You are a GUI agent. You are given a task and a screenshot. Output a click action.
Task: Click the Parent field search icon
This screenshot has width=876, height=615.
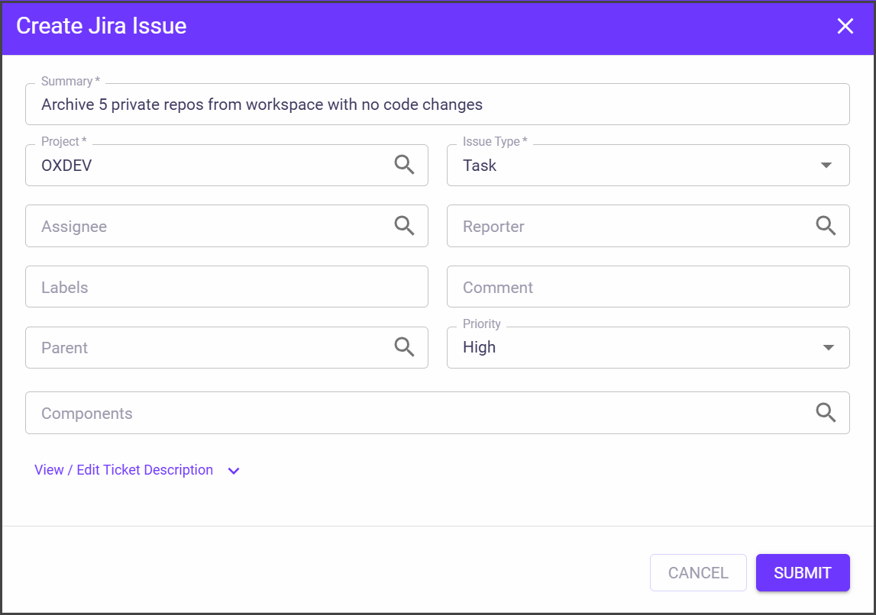click(404, 347)
